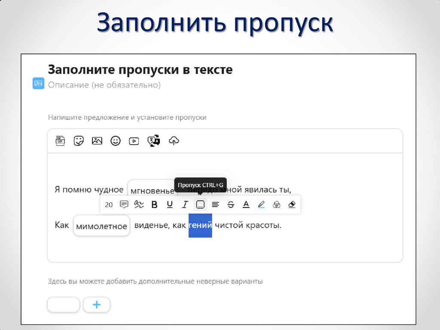
Task: Add a wrong variant with the plus button
Action: click(x=97, y=305)
